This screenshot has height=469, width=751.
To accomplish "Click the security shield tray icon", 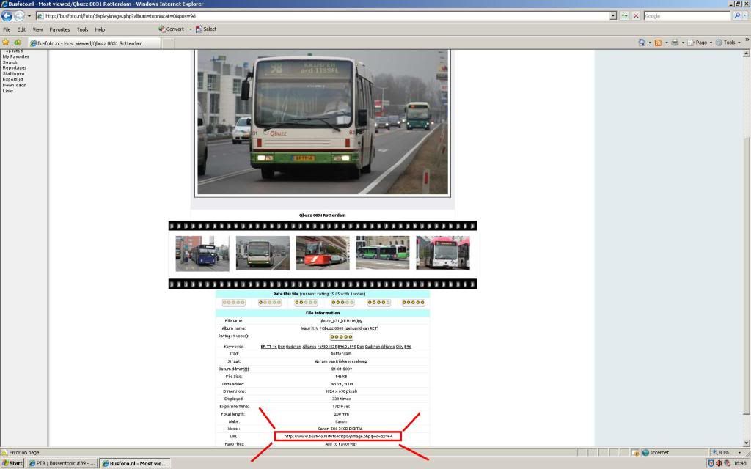I will click(x=711, y=463).
